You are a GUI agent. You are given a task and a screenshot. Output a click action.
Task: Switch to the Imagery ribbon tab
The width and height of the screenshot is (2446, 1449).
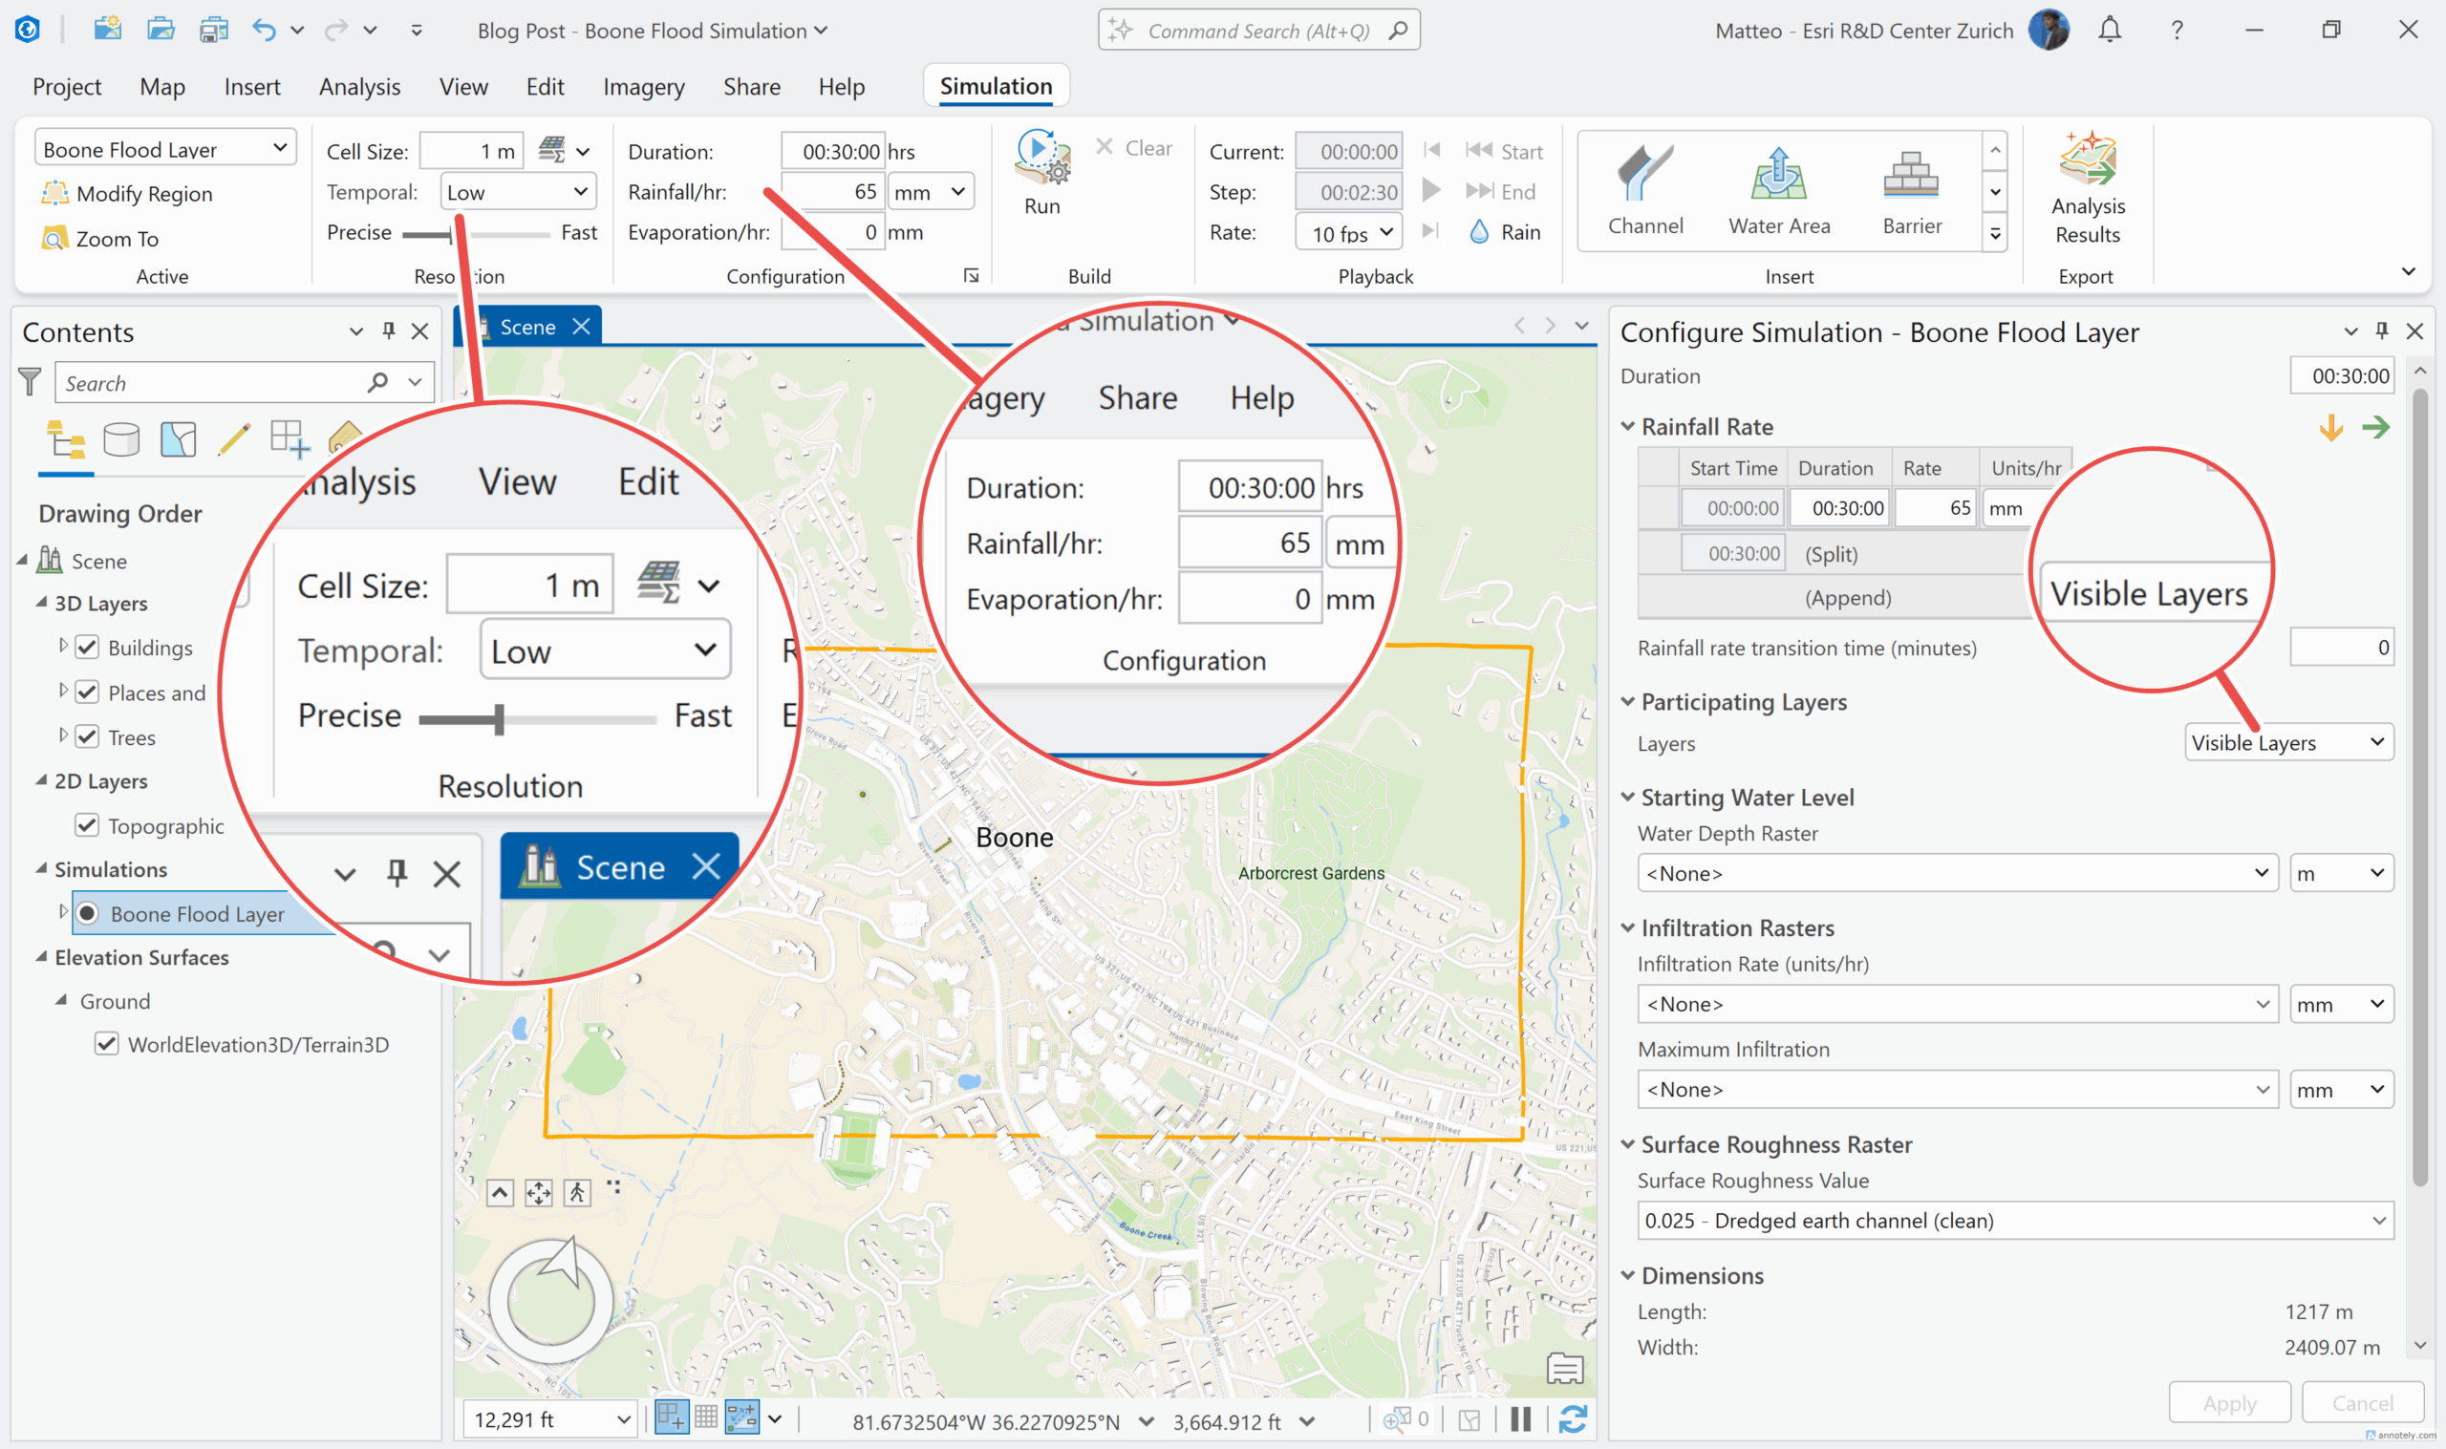643,87
